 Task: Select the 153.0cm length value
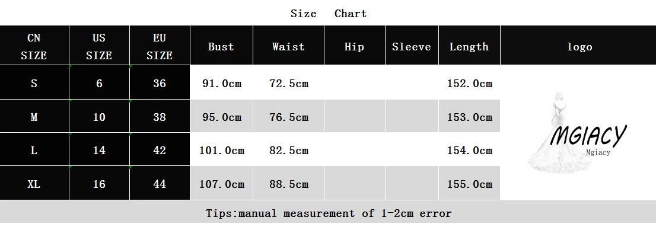click(x=469, y=117)
